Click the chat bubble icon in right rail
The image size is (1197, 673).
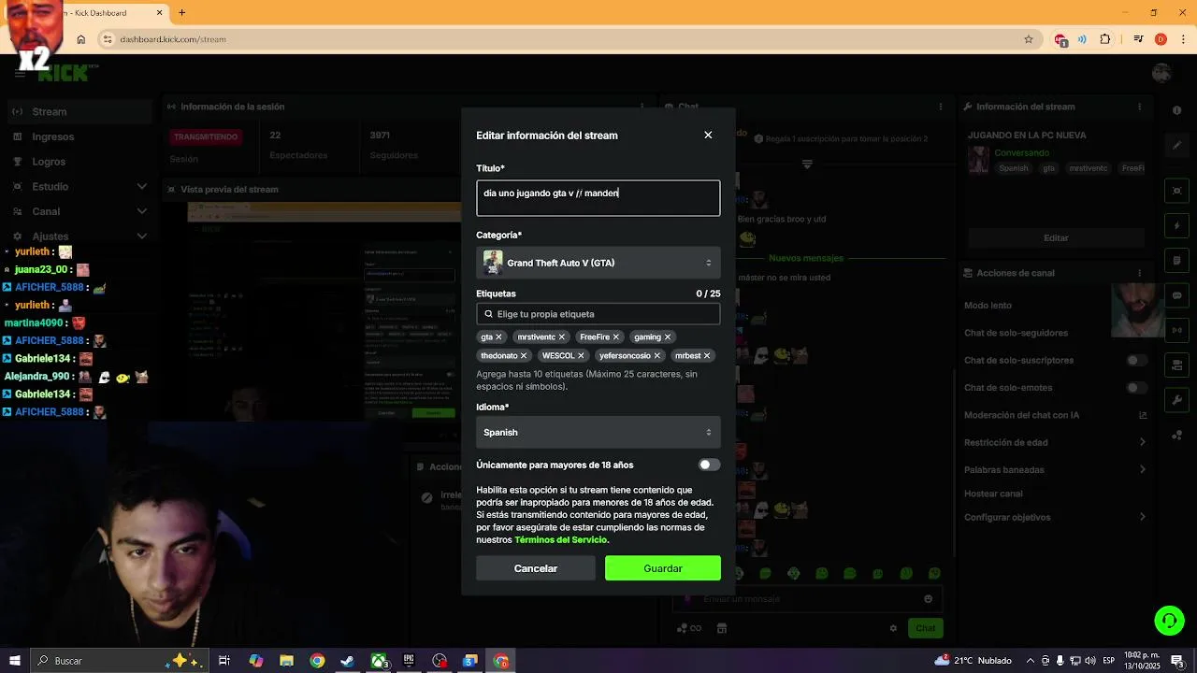click(1177, 295)
